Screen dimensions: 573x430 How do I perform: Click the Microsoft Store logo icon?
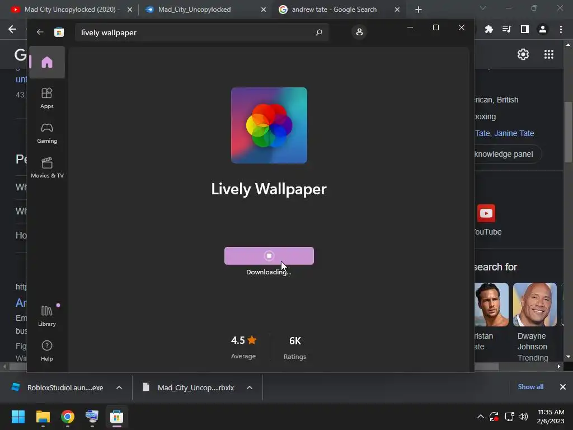(x=59, y=32)
